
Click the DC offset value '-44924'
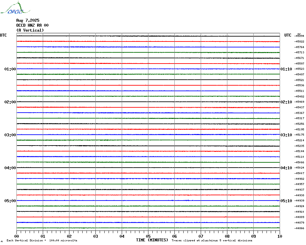[x=299, y=206]
